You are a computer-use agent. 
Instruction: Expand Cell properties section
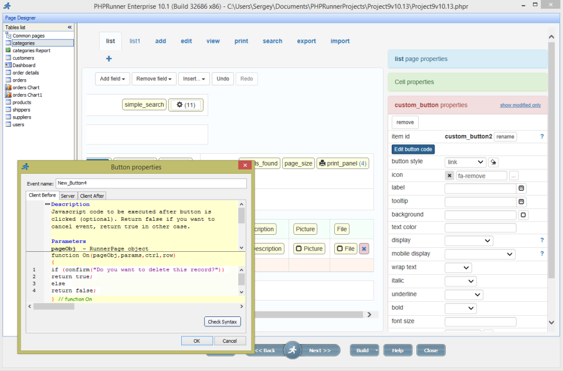(x=467, y=82)
